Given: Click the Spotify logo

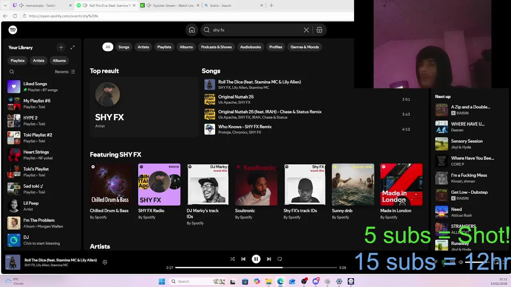Looking at the screenshot, I should pyautogui.click(x=13, y=30).
